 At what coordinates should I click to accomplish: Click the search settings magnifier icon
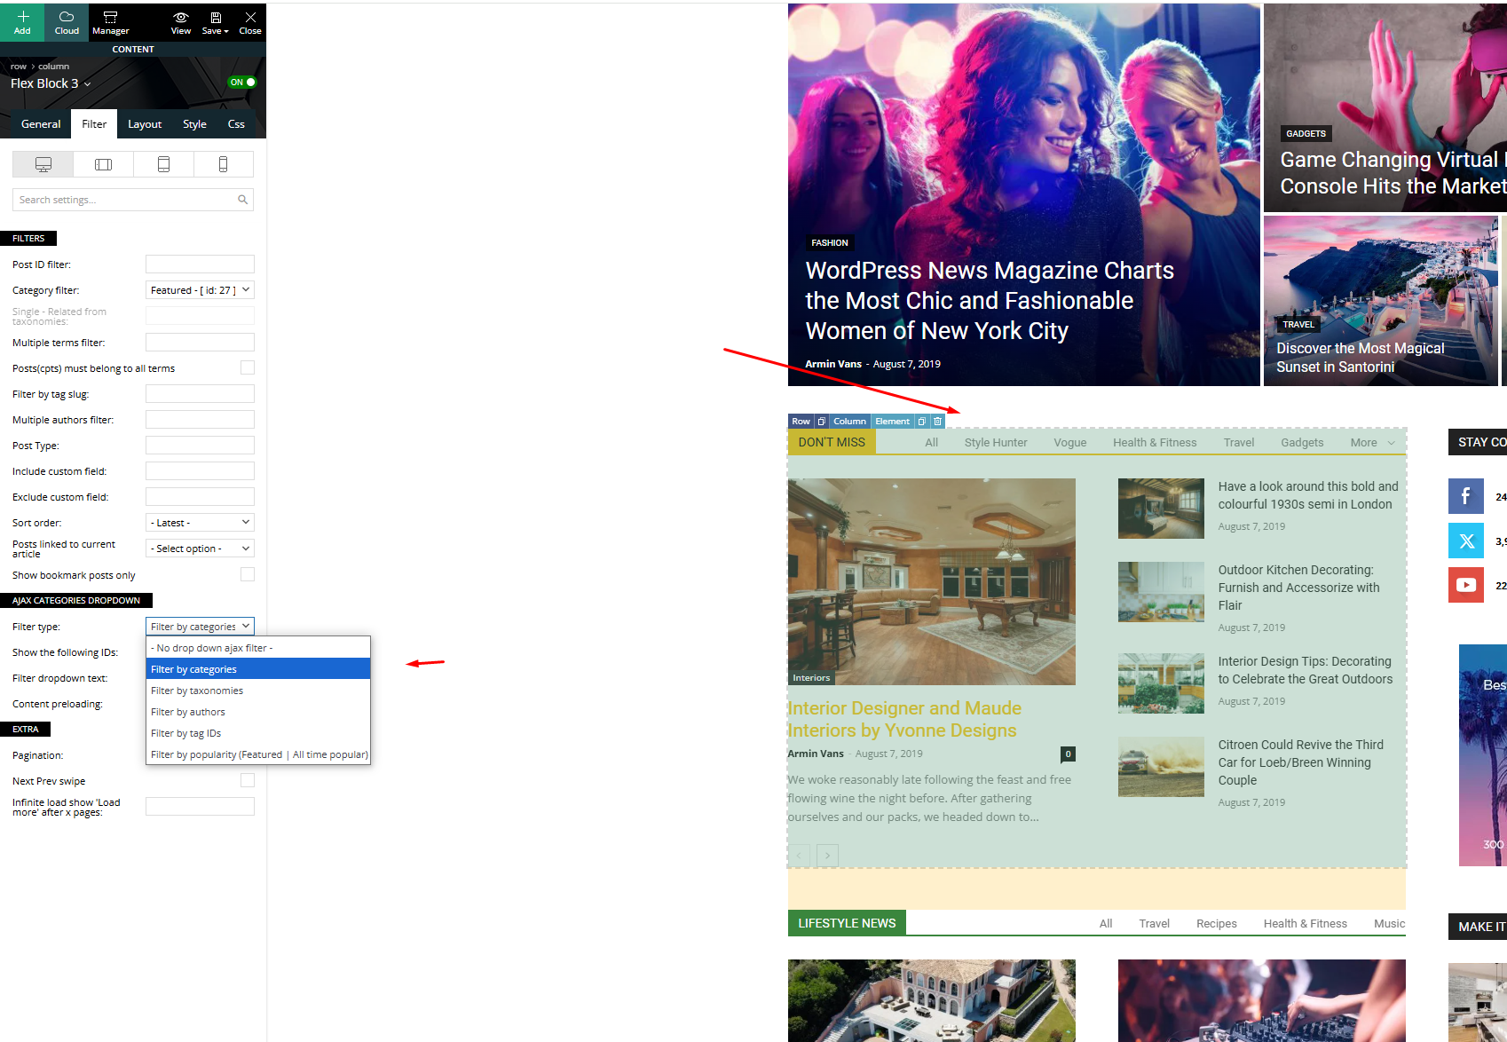(x=242, y=200)
